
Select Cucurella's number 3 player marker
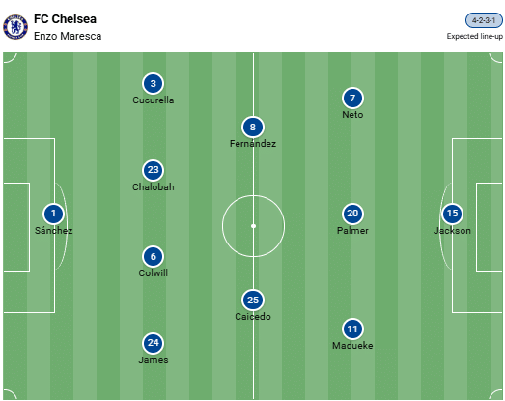click(153, 83)
